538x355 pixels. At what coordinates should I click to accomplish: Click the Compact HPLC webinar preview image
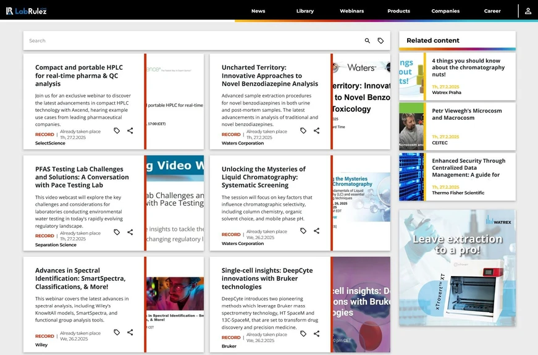point(175,101)
